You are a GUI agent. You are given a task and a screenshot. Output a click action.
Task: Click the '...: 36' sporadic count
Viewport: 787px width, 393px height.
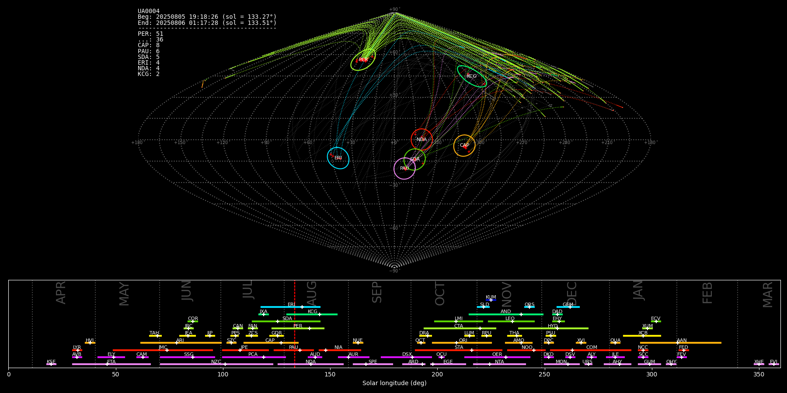tap(150, 40)
